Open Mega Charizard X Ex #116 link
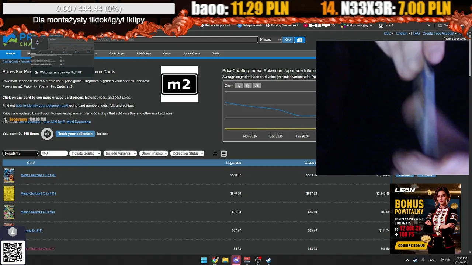 click(38, 194)
